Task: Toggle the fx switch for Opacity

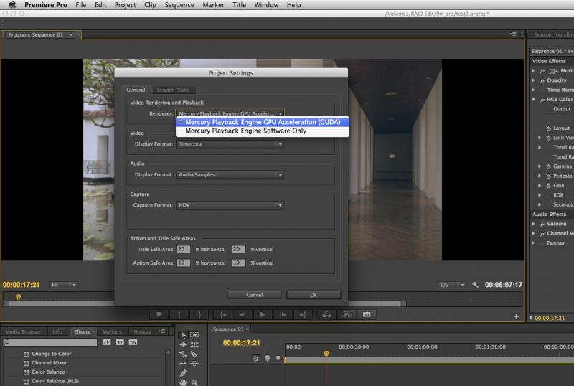Action: click(x=542, y=80)
